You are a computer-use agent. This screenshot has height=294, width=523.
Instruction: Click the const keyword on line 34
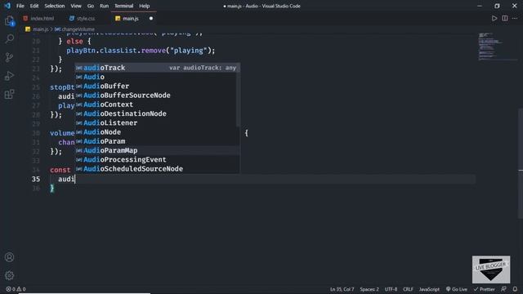pyautogui.click(x=60, y=170)
